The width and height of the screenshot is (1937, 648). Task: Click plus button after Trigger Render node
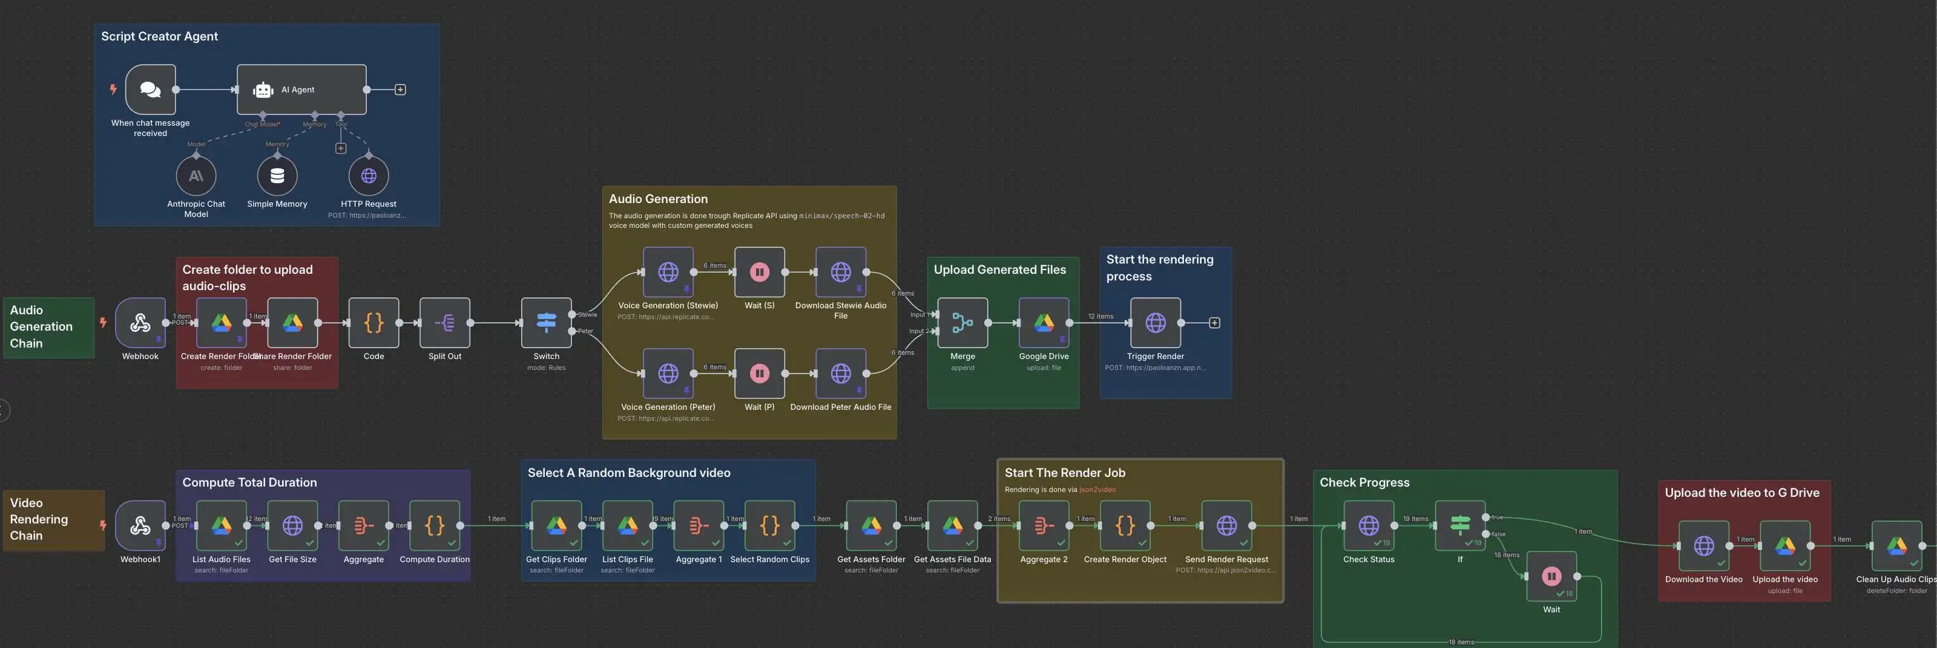1214,323
